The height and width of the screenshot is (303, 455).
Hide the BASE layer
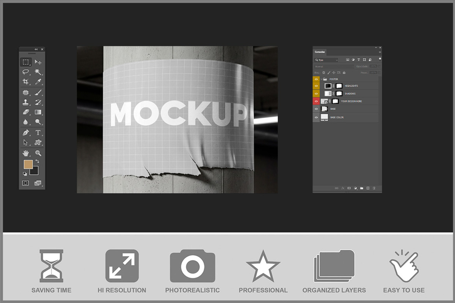316,109
